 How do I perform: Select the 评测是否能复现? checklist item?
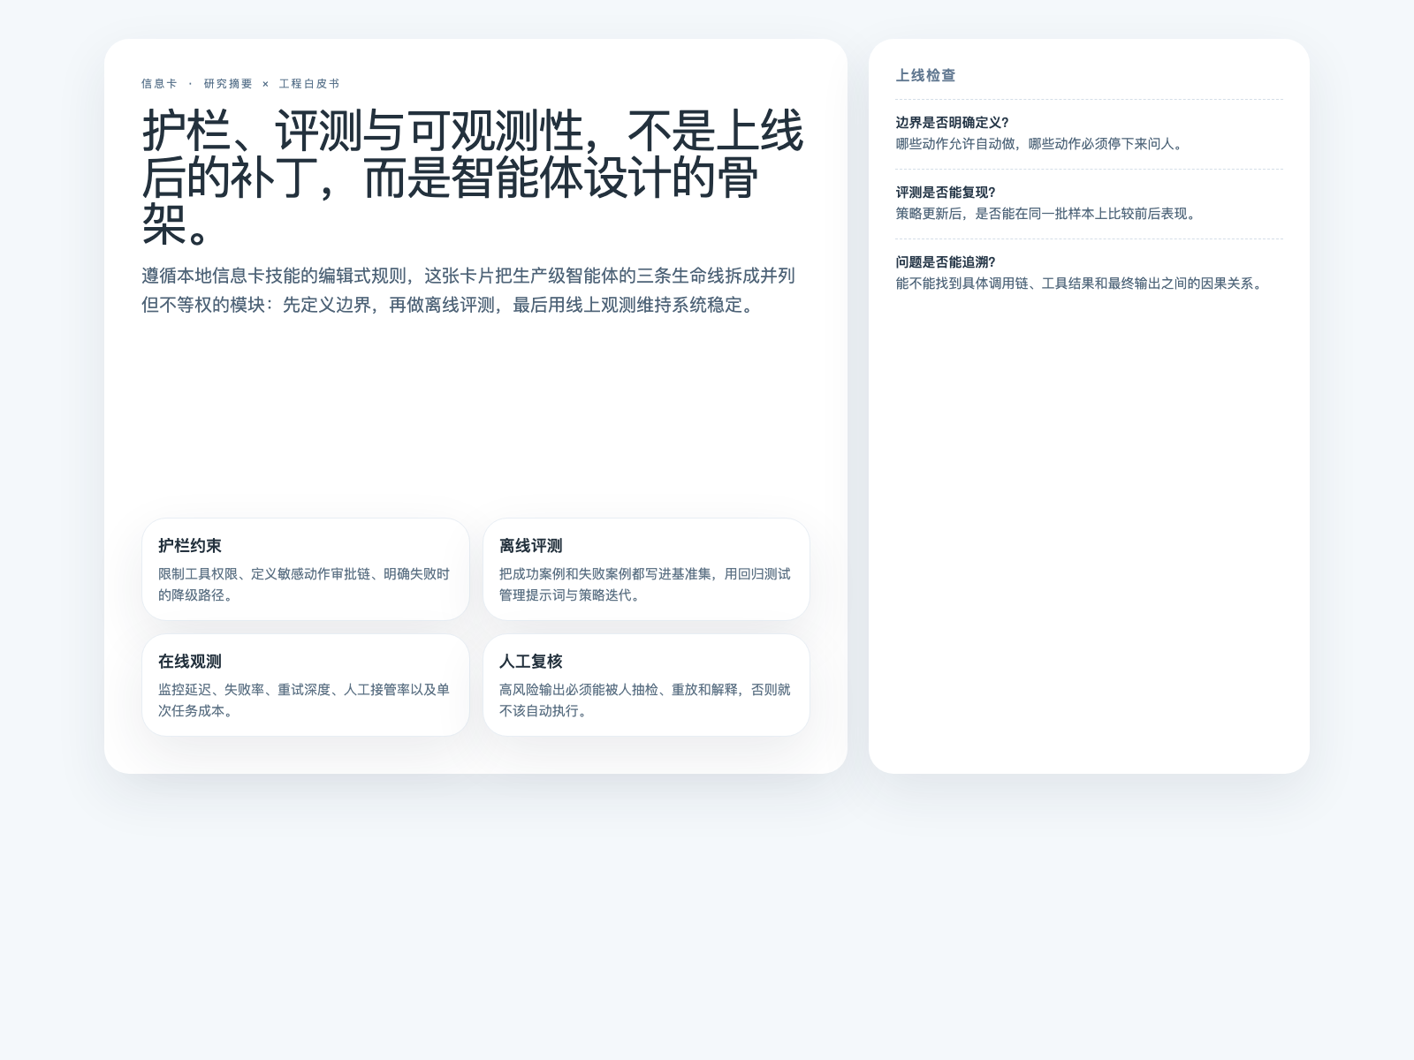[1089, 203]
